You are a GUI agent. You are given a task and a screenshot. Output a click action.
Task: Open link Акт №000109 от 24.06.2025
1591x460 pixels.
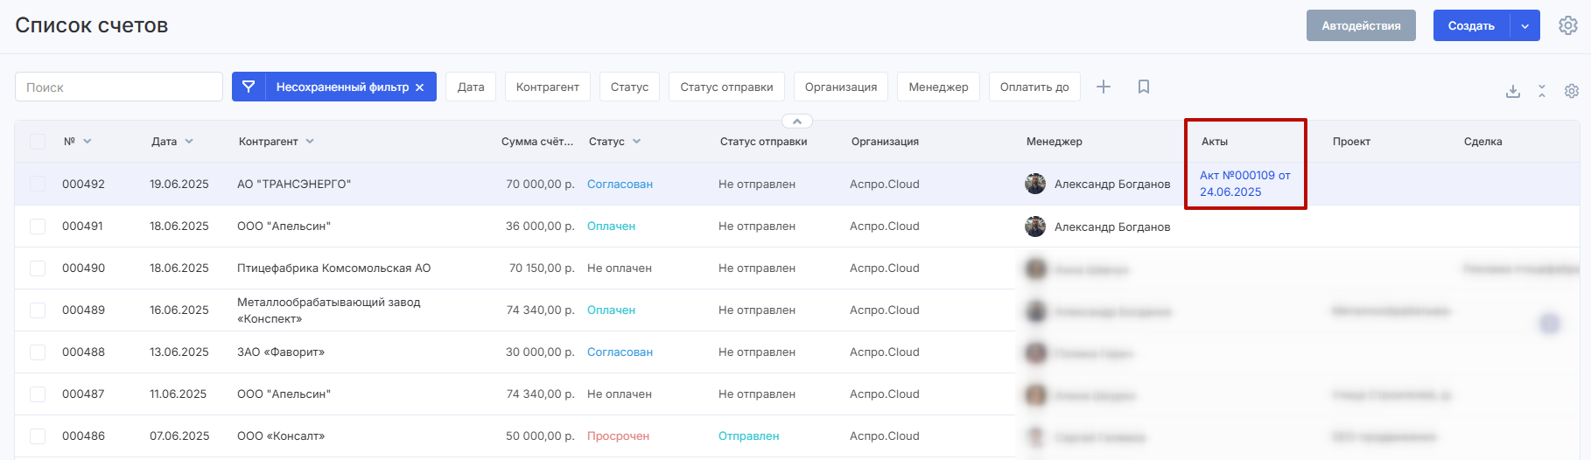(x=1244, y=184)
